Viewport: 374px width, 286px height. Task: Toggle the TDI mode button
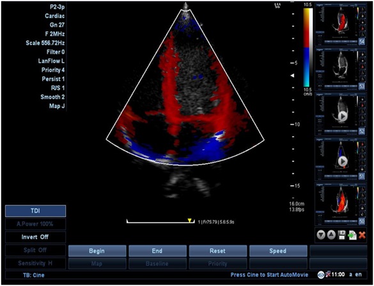35,211
